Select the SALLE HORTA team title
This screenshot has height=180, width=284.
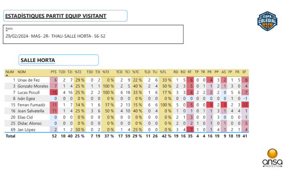click(x=59, y=60)
